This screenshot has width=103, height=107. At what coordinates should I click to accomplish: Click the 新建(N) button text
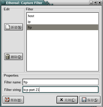coord(16,27)
